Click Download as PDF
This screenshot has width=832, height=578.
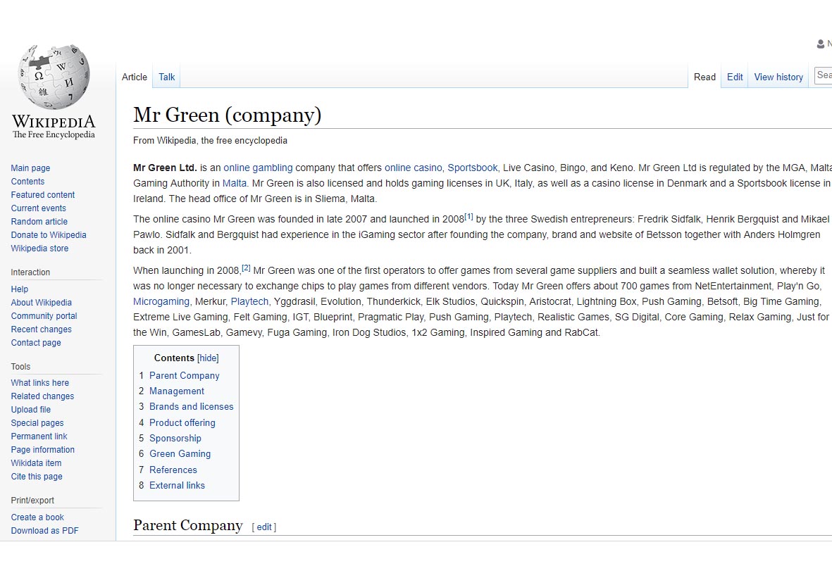tap(44, 530)
